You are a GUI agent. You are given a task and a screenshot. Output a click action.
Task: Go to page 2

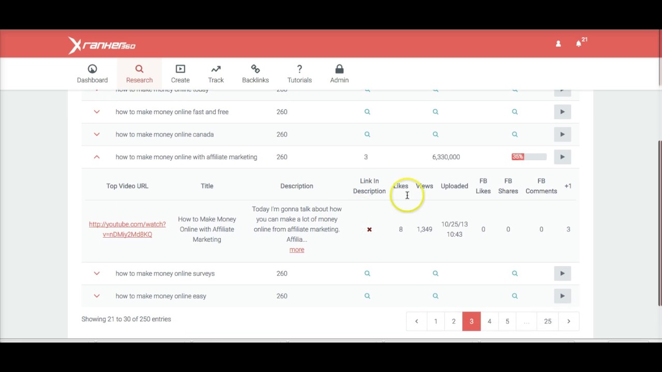[454, 321]
